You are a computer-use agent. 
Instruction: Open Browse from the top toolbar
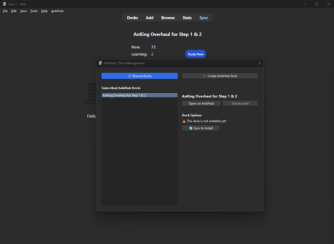[x=168, y=18]
